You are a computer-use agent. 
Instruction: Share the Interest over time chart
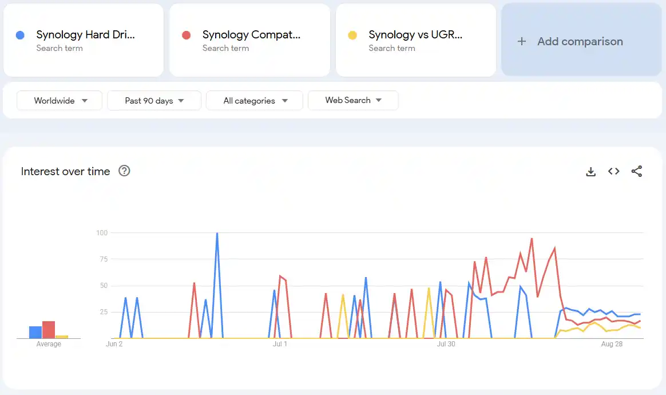click(x=637, y=171)
